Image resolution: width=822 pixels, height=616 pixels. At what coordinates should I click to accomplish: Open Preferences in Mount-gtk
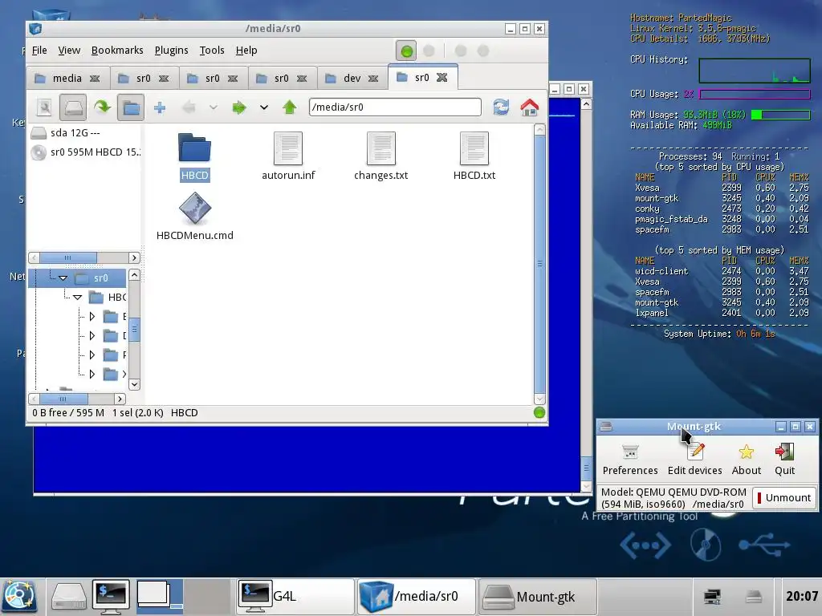tap(630, 460)
